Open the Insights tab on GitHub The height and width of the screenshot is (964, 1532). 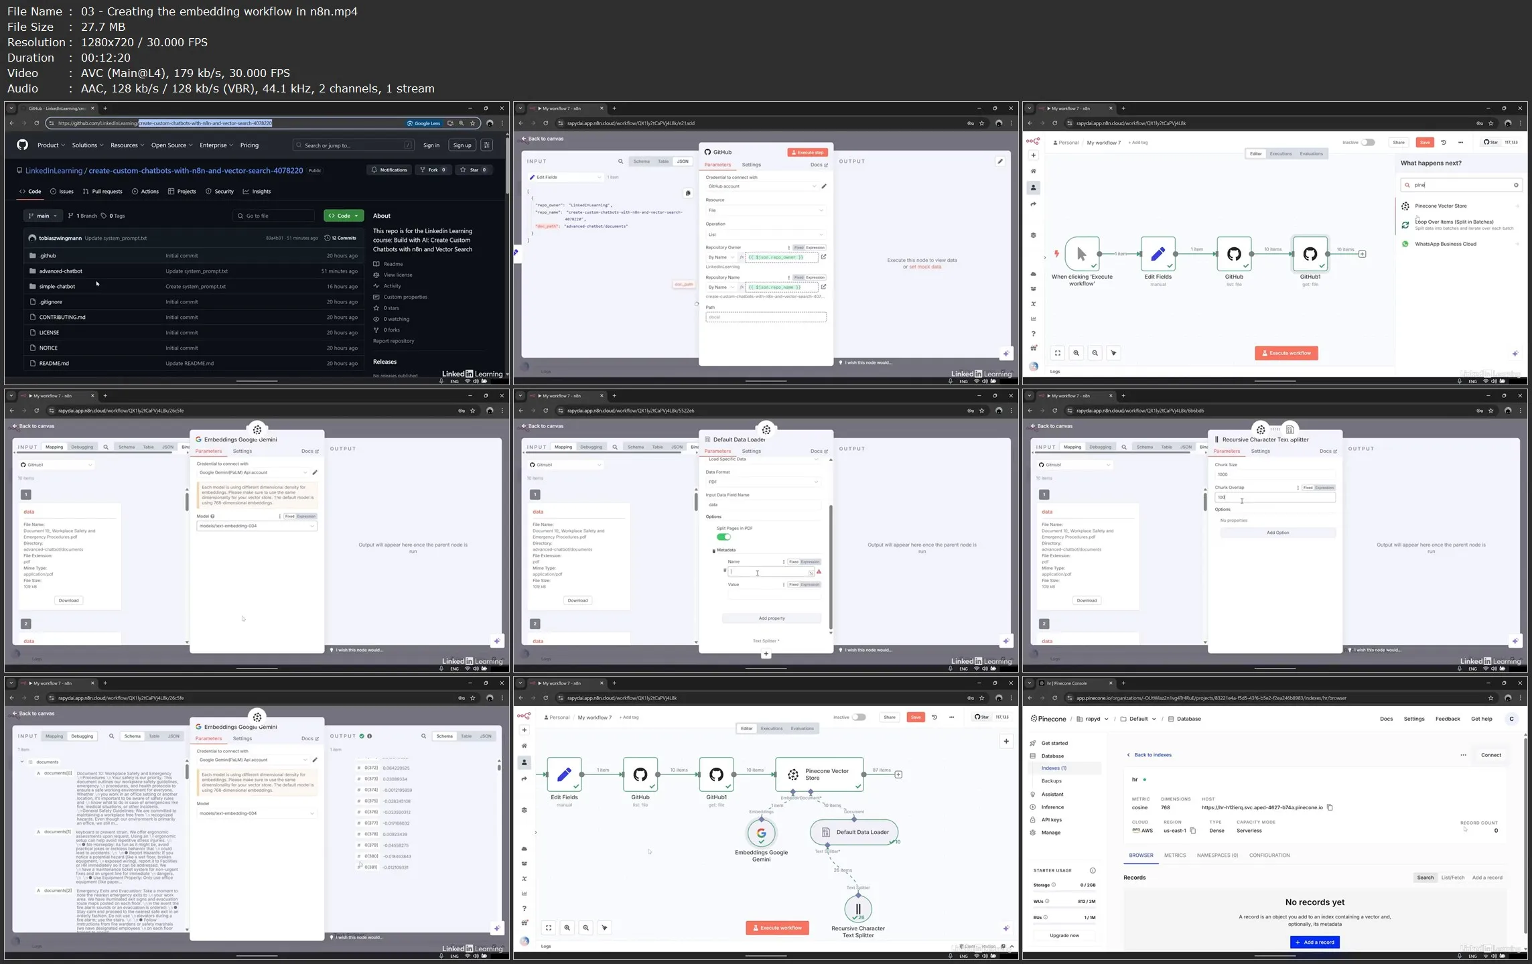(257, 192)
